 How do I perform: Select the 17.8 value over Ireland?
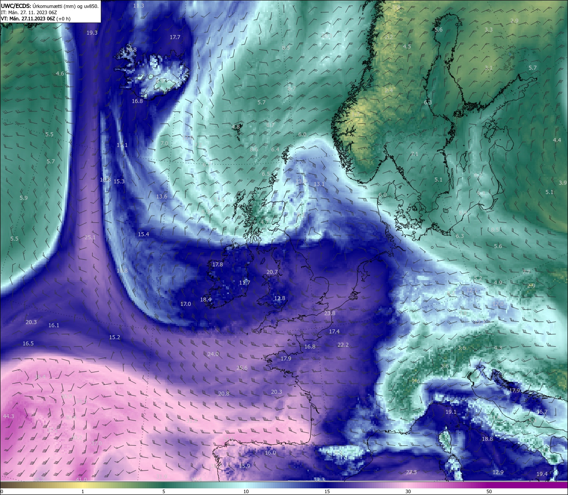(217, 265)
